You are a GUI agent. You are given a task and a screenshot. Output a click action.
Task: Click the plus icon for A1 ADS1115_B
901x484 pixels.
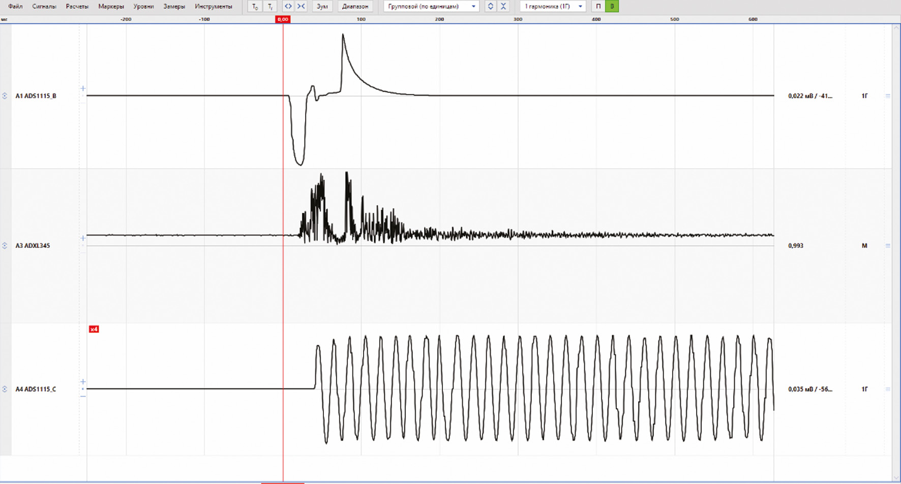tap(83, 88)
